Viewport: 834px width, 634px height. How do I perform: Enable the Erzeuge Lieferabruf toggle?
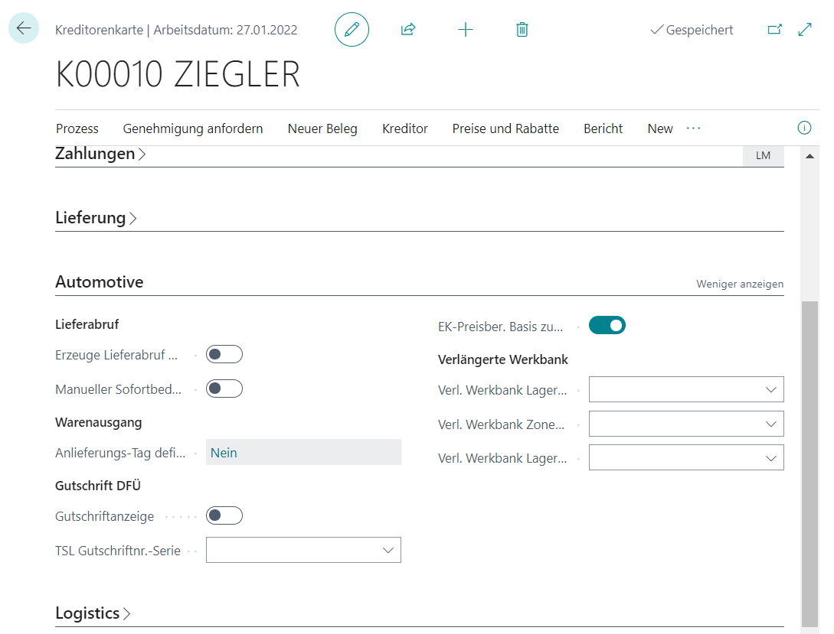click(x=224, y=354)
